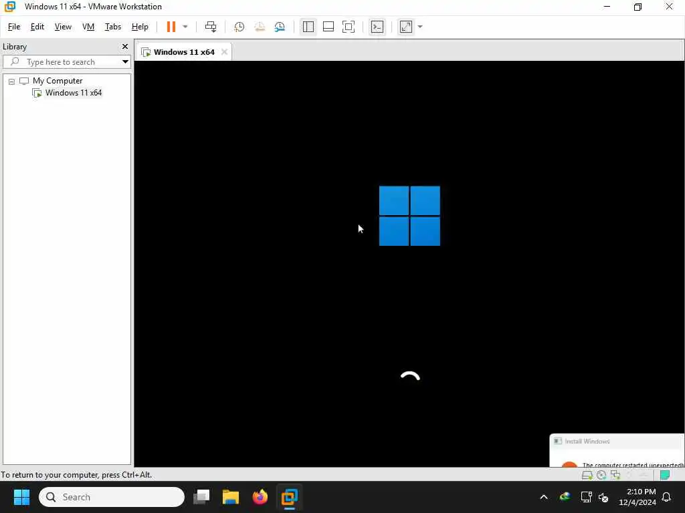The height and width of the screenshot is (513, 685).
Task: Open the notification bell
Action: coord(666,497)
